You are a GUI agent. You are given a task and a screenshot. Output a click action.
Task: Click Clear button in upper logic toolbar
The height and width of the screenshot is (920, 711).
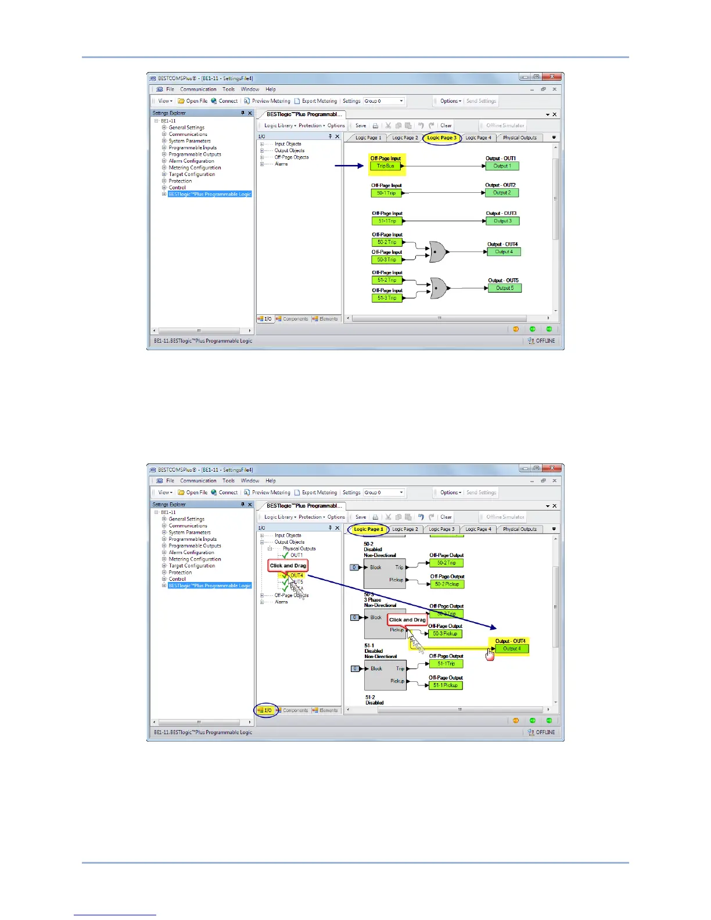(446, 125)
